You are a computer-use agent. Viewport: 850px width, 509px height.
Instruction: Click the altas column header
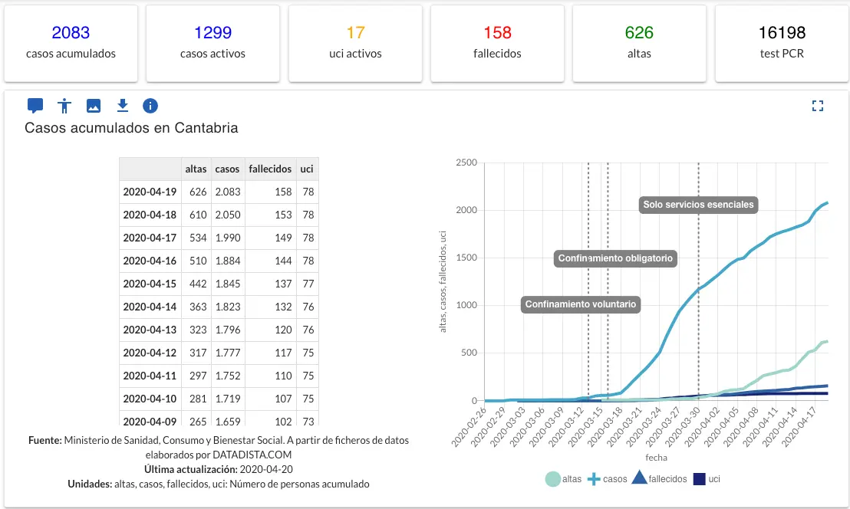(196, 169)
